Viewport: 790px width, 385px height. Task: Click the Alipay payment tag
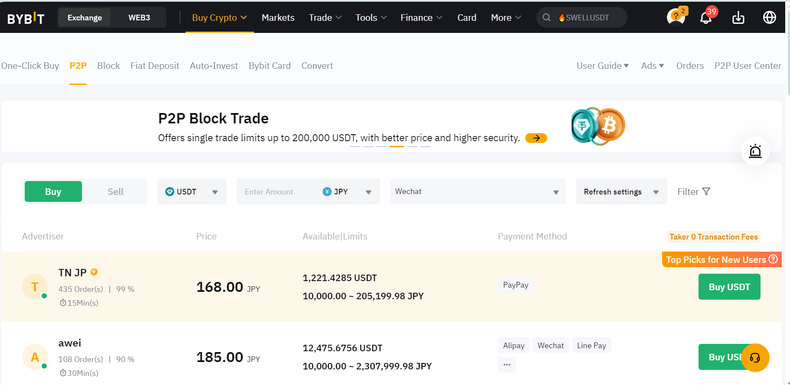tap(514, 346)
